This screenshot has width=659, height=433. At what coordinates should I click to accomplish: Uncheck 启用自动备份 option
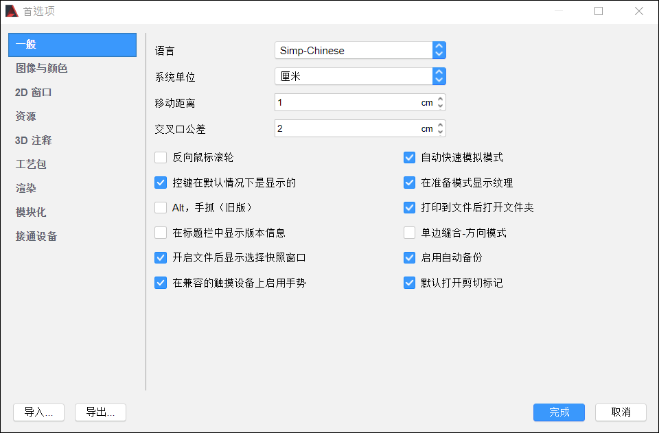pos(409,257)
